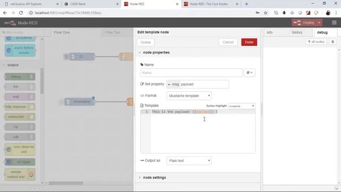The width and height of the screenshot is (341, 192).
Task: Deploy the flow
Action: tap(304, 22)
